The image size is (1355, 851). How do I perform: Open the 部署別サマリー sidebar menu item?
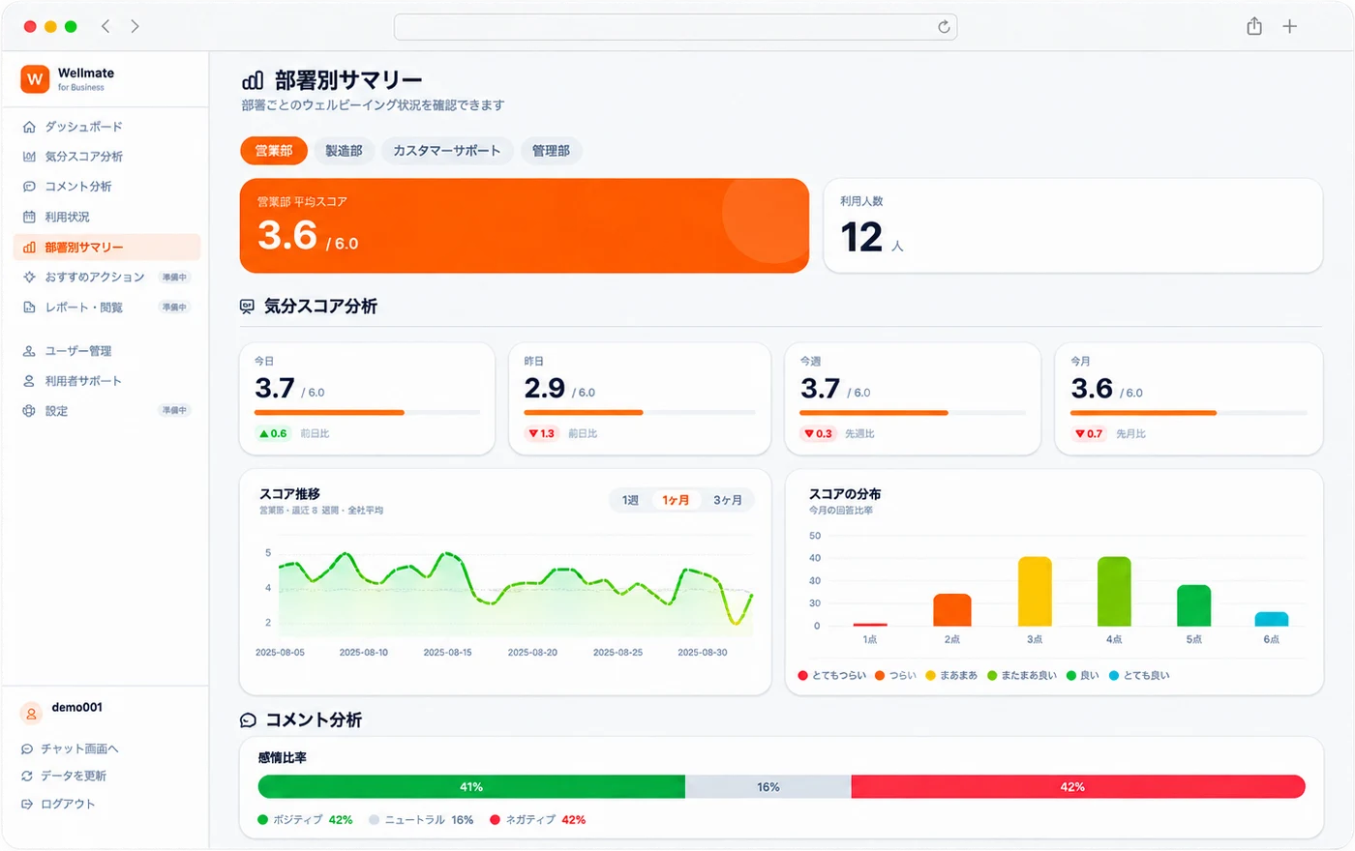coord(107,248)
